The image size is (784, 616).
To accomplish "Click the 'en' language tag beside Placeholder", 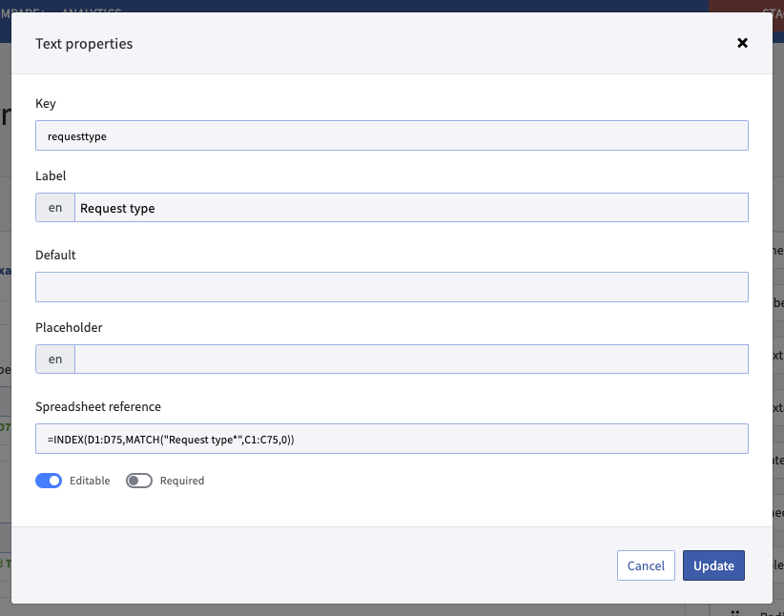I will coord(55,359).
